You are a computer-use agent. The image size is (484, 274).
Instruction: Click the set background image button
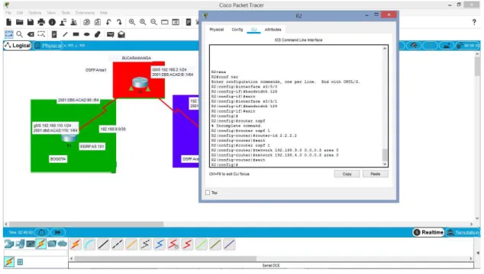(446, 46)
